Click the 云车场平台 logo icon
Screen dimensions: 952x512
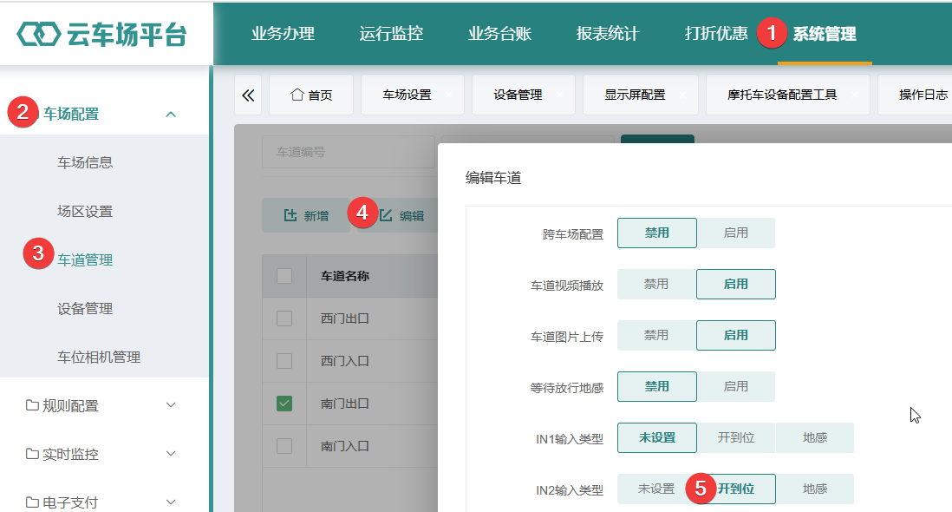tap(39, 34)
